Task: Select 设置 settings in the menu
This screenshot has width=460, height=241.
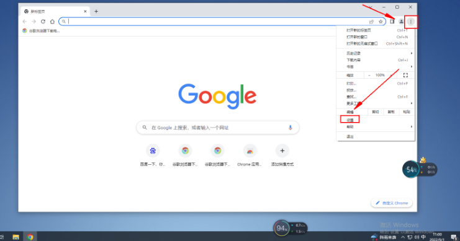Action: click(x=350, y=120)
